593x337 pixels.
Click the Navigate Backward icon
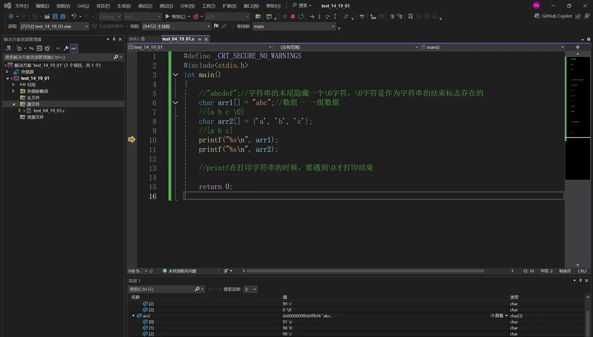(x=11, y=16)
